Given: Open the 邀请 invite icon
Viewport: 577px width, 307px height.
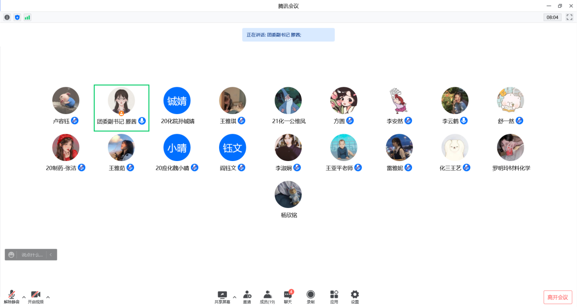Looking at the screenshot, I should tap(247, 297).
